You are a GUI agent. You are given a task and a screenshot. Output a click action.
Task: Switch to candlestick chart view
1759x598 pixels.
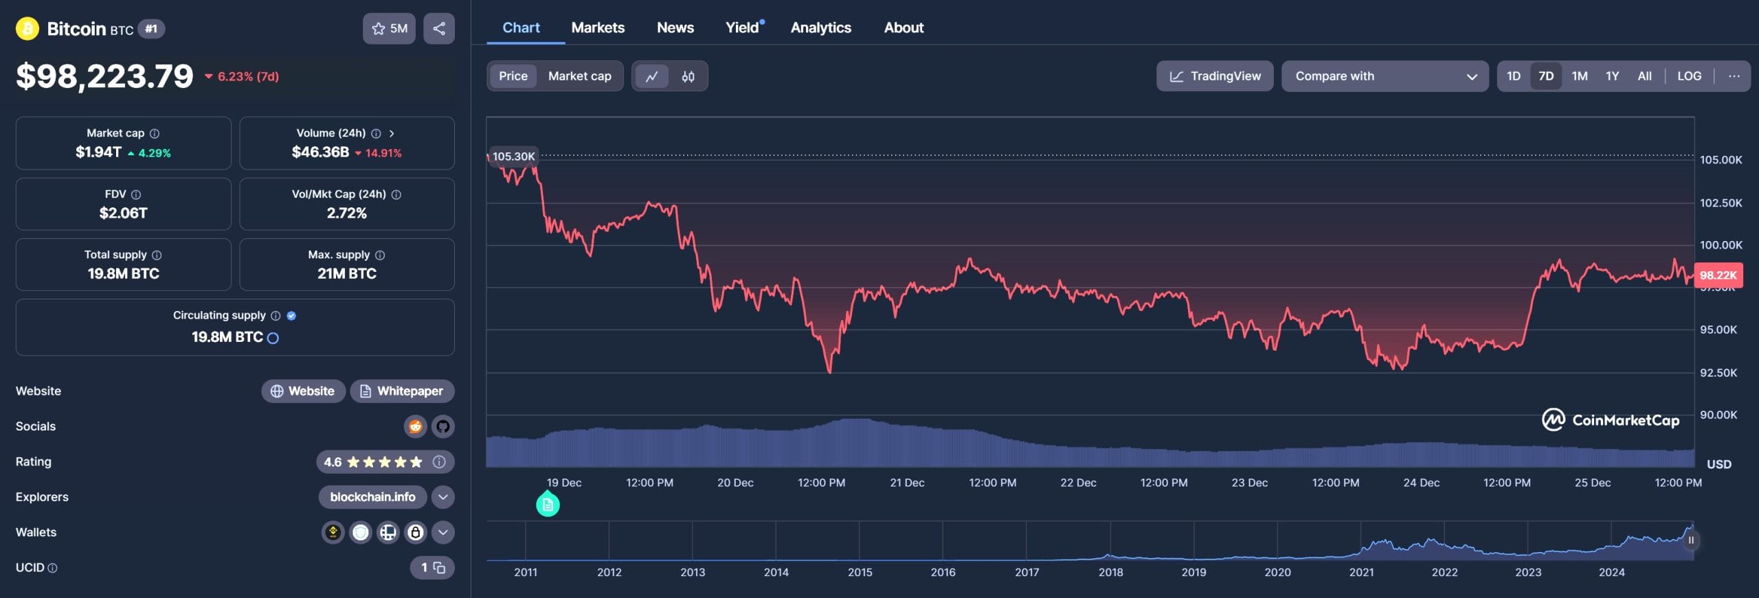point(688,76)
